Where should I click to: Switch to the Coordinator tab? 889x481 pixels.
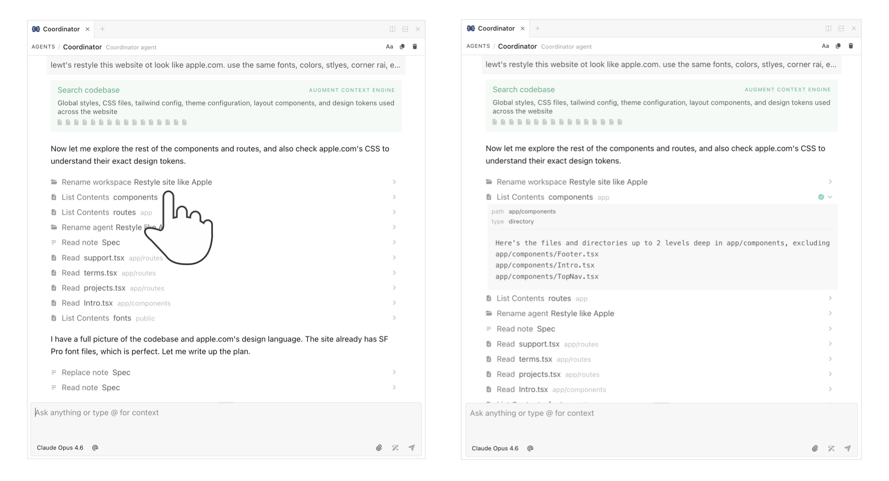coord(61,29)
